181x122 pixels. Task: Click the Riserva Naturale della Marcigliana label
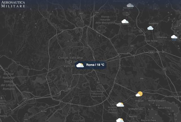(105, 20)
